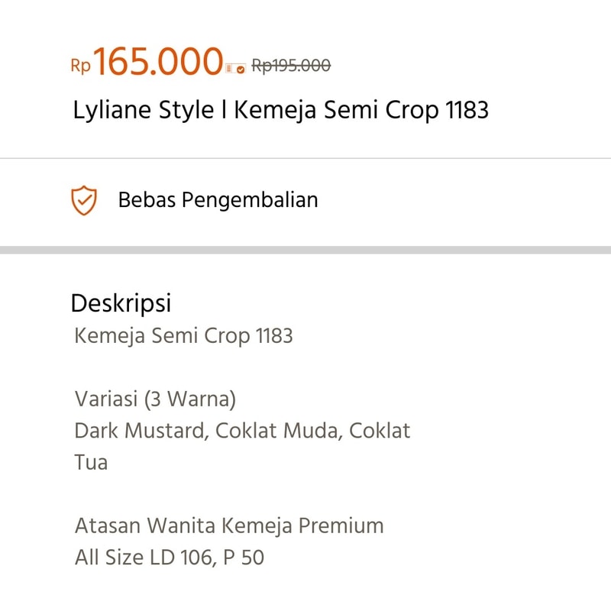Image resolution: width=611 pixels, height=611 pixels.
Task: Tap the line Atasan Wanita Kemeja Premium
Action: [229, 525]
